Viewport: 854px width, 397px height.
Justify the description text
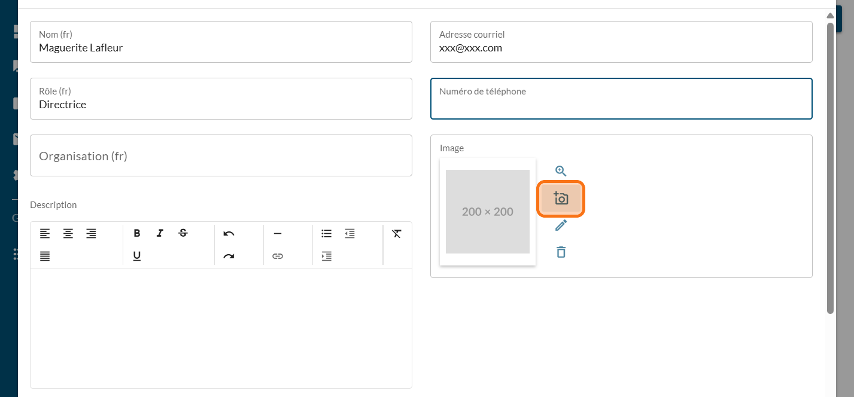[x=45, y=256]
